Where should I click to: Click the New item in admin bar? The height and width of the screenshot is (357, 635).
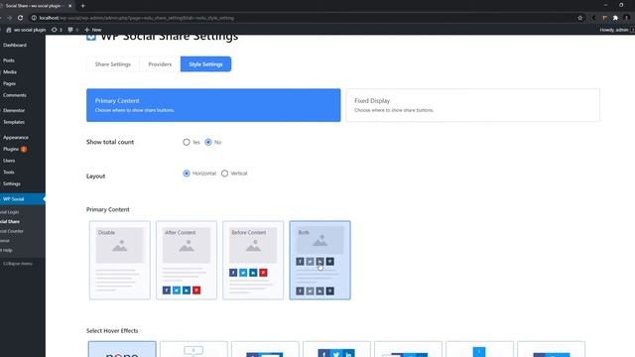(92, 30)
